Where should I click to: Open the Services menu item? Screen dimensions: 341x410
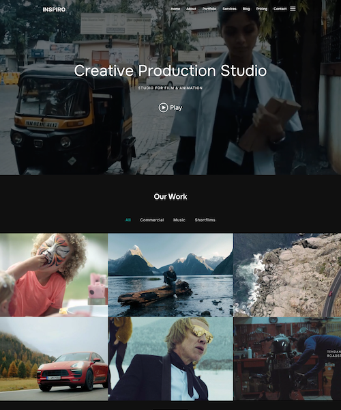pyautogui.click(x=229, y=9)
